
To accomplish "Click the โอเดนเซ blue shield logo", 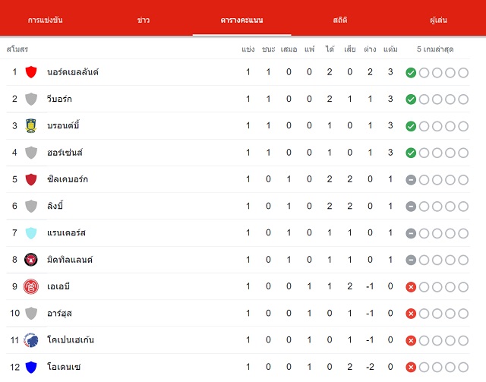I will [31, 367].
